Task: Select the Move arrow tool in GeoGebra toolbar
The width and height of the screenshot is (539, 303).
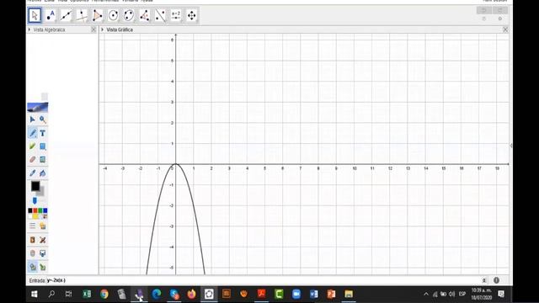Action: tap(35, 15)
